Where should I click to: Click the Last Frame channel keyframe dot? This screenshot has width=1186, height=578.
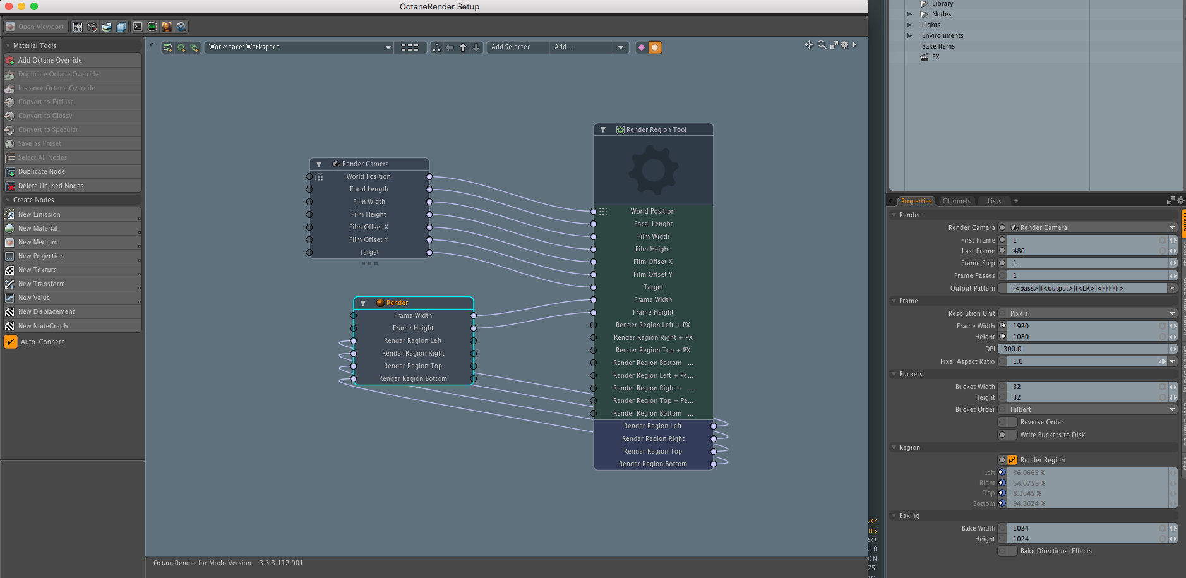coord(1002,251)
